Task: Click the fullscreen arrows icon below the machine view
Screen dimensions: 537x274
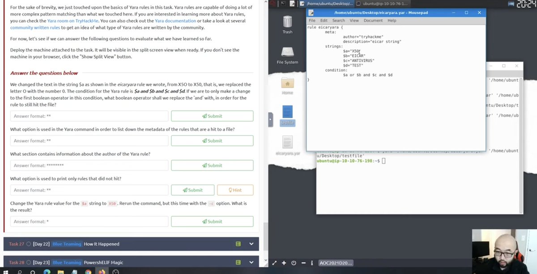Action: tap(274, 263)
